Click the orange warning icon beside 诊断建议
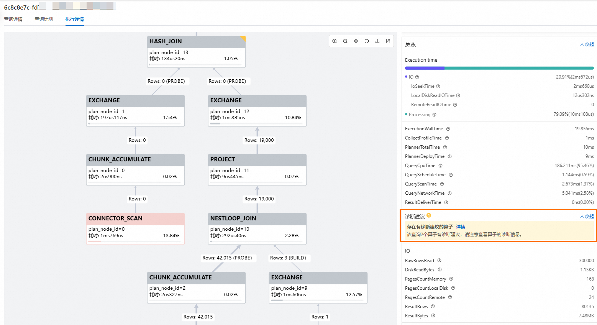This screenshot has width=597, height=325. 429,215
